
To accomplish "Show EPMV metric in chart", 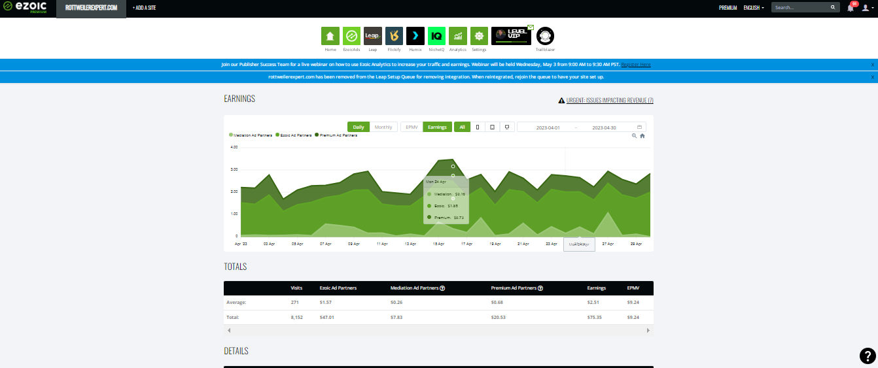I will [x=412, y=127].
